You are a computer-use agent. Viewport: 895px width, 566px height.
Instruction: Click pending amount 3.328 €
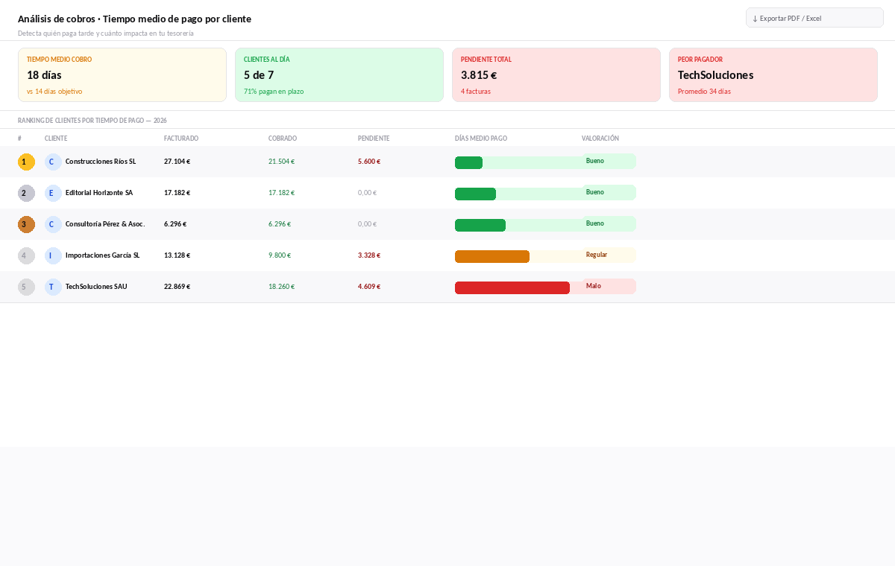tap(369, 255)
